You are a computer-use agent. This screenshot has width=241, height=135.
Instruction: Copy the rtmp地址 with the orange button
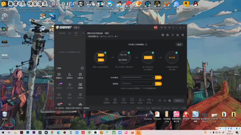pyautogui.click(x=158, y=77)
